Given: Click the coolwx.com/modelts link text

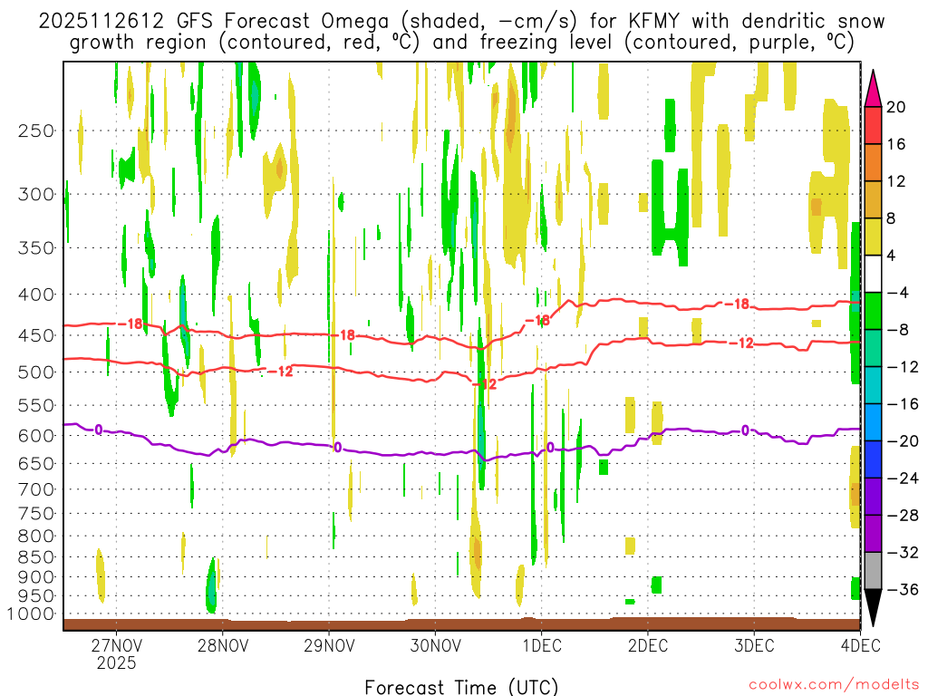Looking at the screenshot, I should click(x=834, y=684).
